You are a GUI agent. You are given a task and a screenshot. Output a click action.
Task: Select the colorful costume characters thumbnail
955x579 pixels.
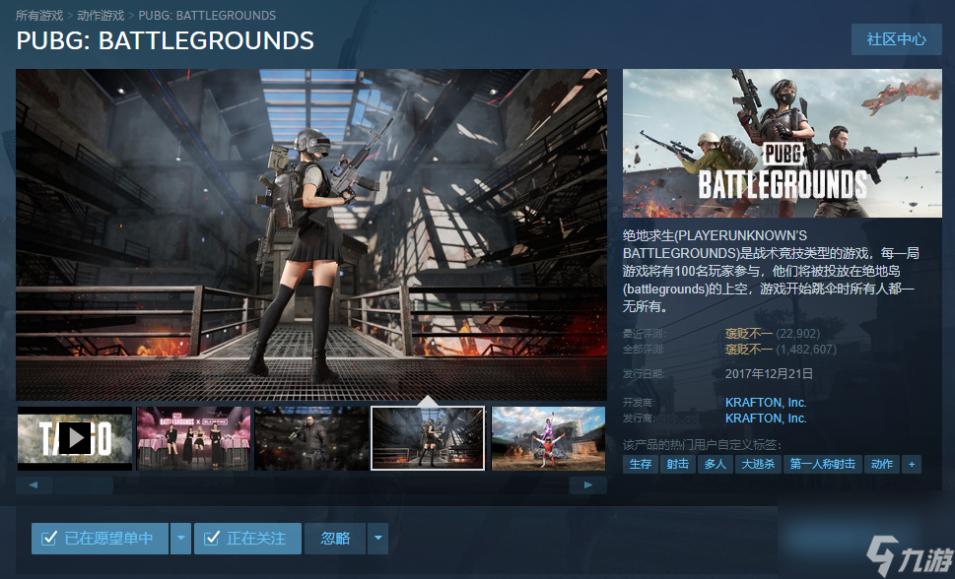(x=548, y=438)
